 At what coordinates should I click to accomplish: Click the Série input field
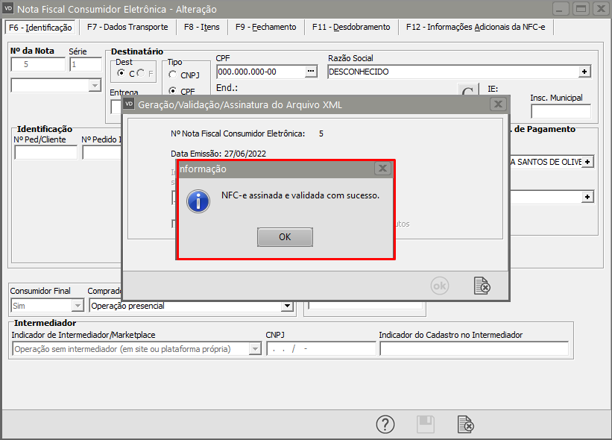pyautogui.click(x=86, y=64)
